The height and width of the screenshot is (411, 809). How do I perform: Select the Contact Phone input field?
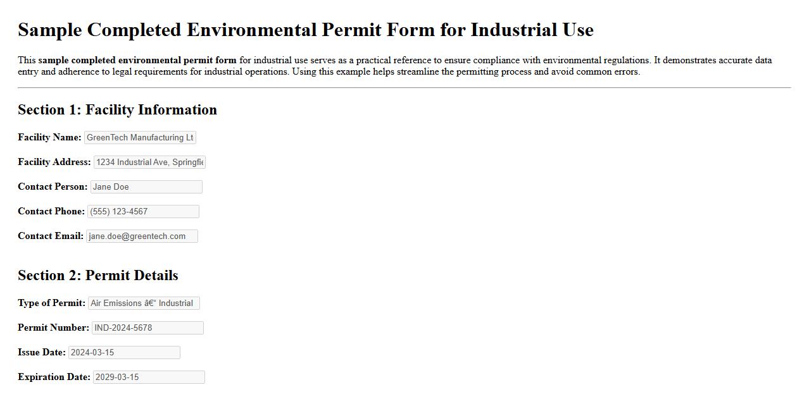click(x=143, y=211)
